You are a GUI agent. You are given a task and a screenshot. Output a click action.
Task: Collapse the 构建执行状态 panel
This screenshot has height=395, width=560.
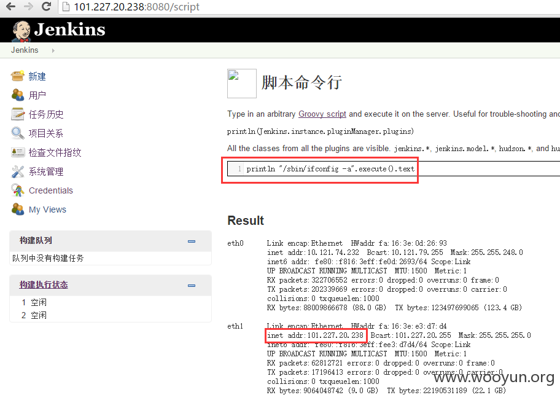point(192,286)
